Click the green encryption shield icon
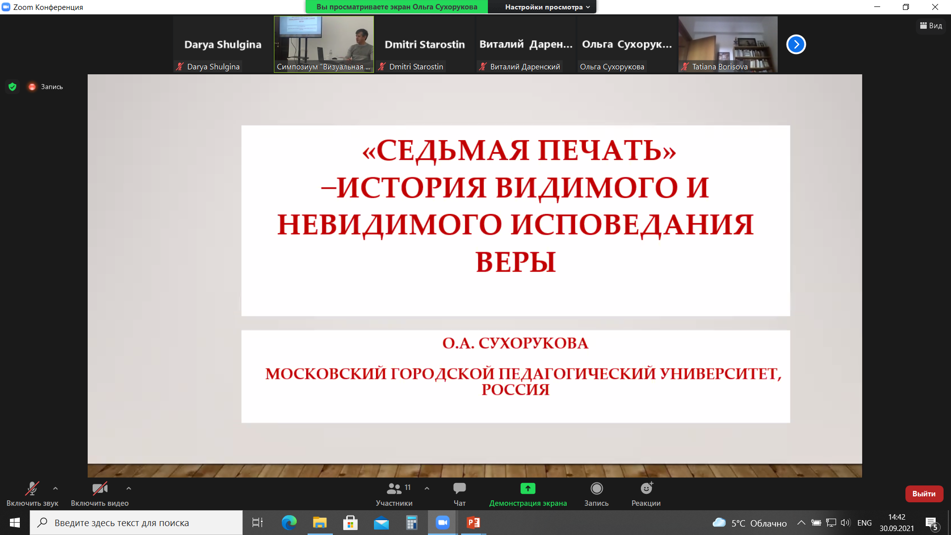The width and height of the screenshot is (951, 535). click(x=13, y=87)
